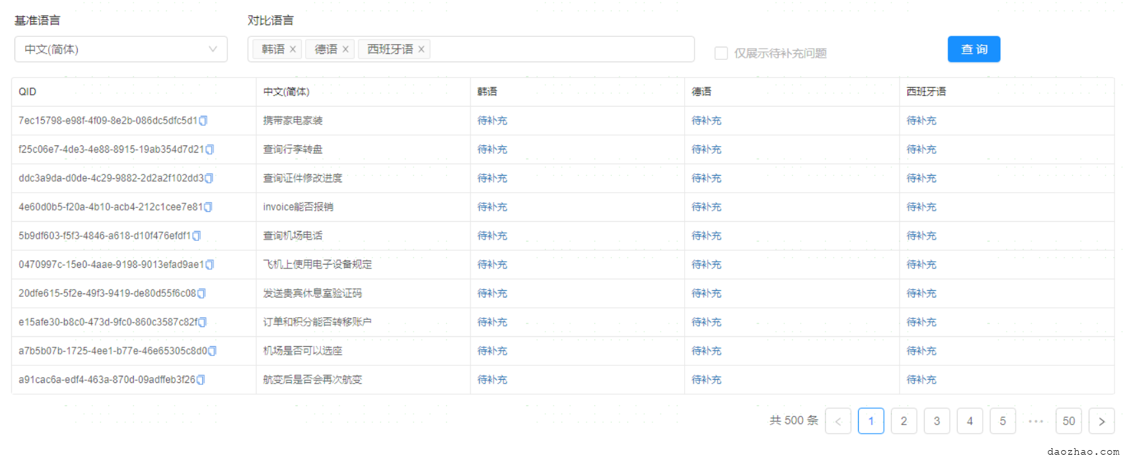Open 西班牙语 待补充 link for 查询机场电话
Screen dimensions: 1123x458
click(921, 236)
